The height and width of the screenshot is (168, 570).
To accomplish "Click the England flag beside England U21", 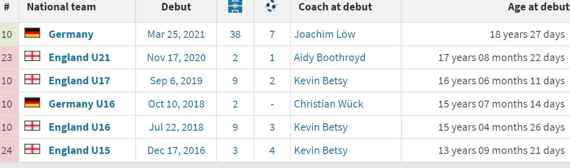I will pyautogui.click(x=32, y=56).
